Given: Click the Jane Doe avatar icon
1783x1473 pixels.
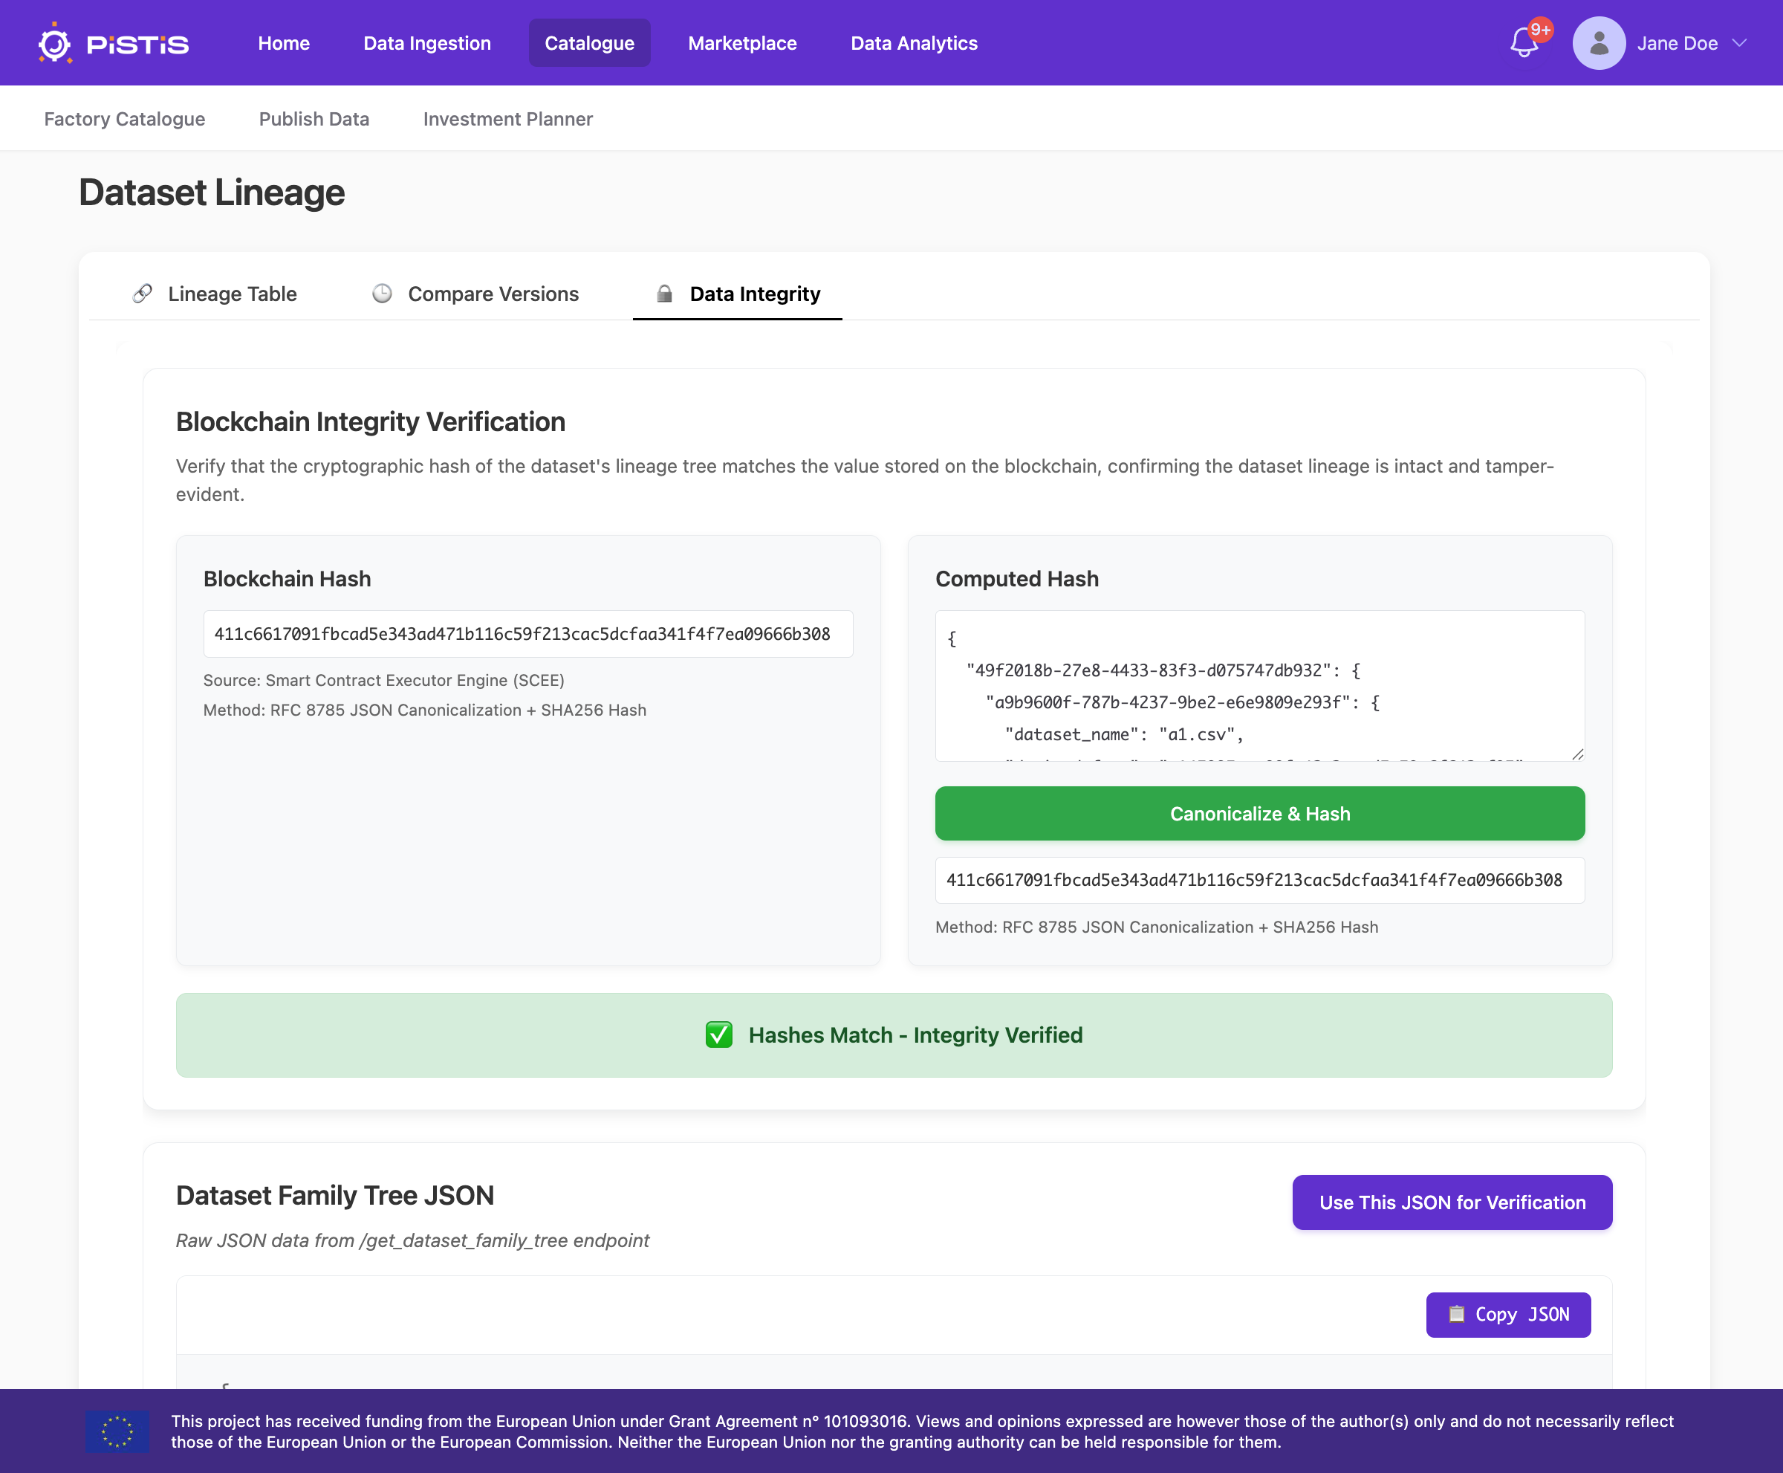Looking at the screenshot, I should click(1598, 43).
